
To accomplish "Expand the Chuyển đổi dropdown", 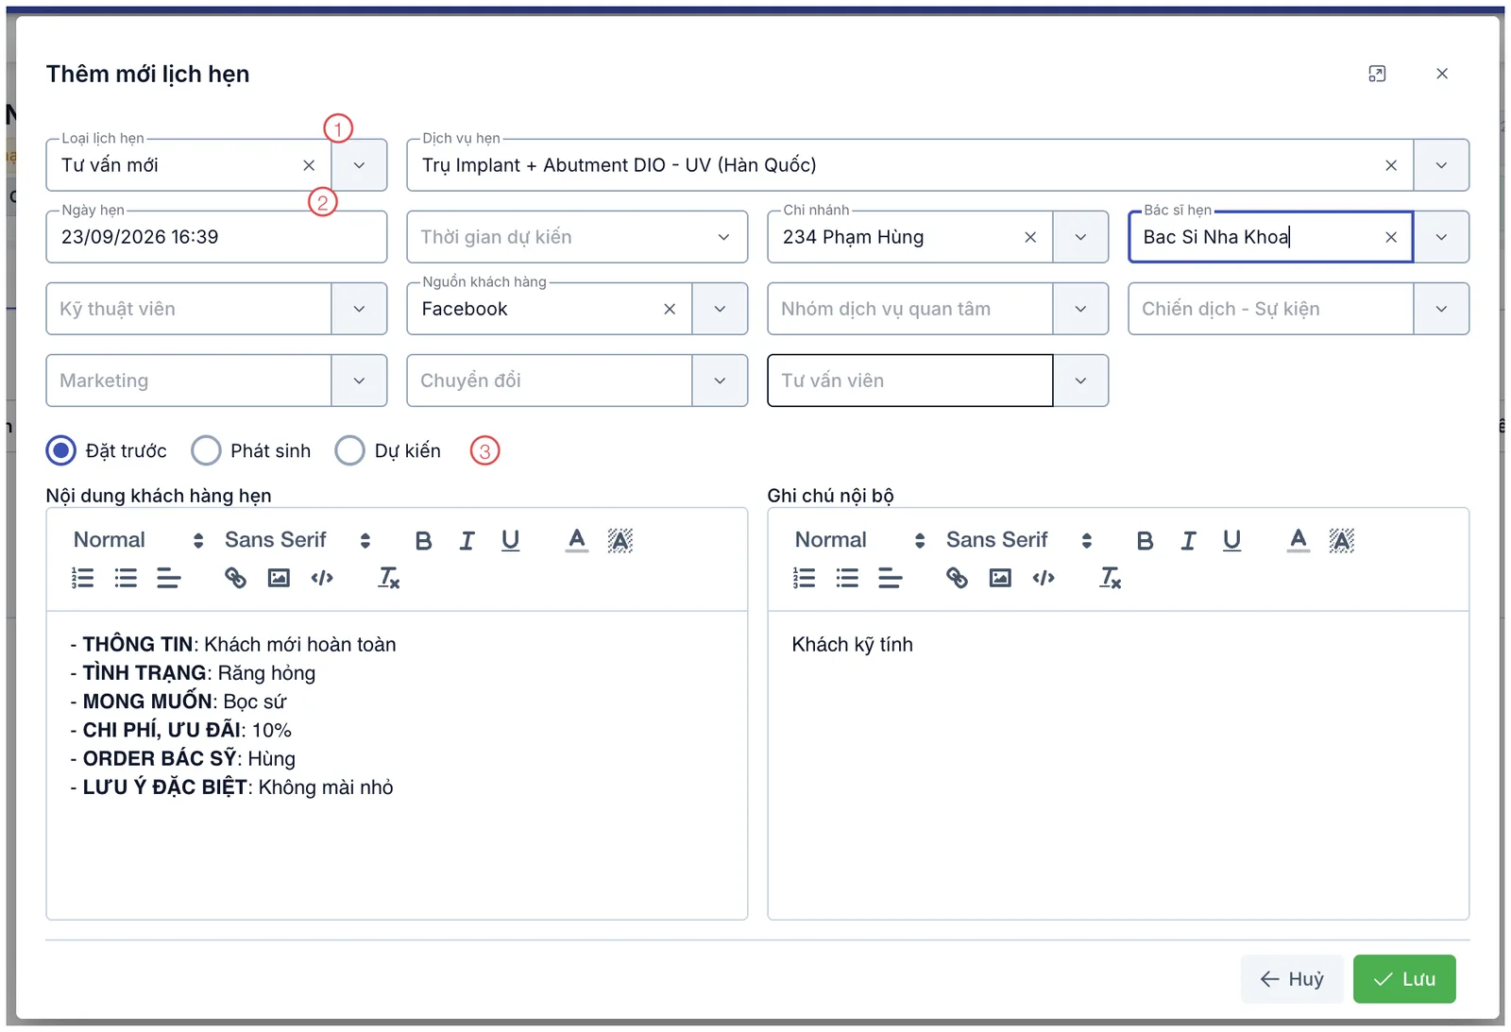I will click(720, 381).
